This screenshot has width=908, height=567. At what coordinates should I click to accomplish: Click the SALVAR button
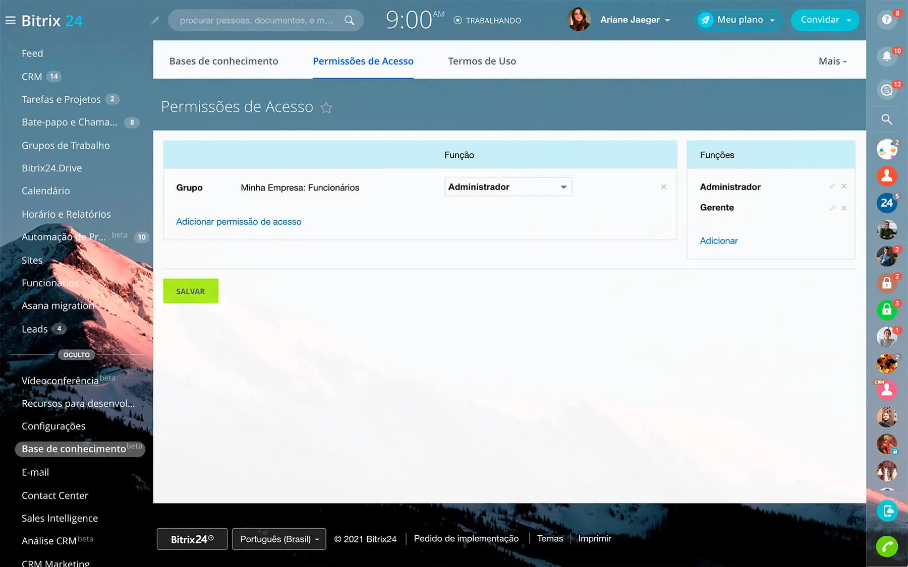pos(190,291)
